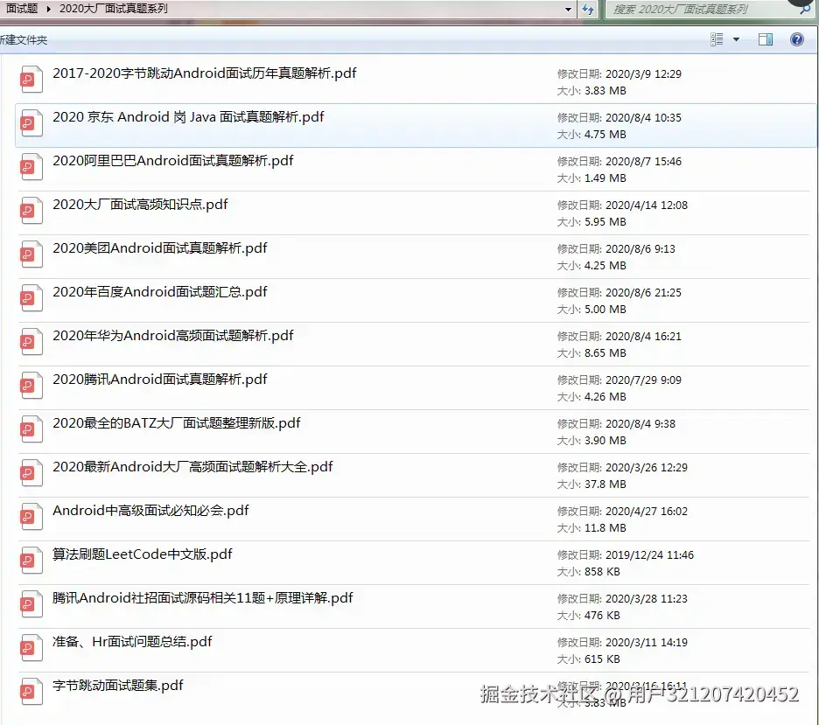Click PDF icon of 2020美团Android面试真题解析.pdf
The image size is (819, 725).
[31, 254]
